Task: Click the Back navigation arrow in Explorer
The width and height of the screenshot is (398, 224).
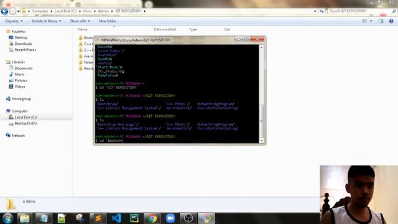Action: 4,11
